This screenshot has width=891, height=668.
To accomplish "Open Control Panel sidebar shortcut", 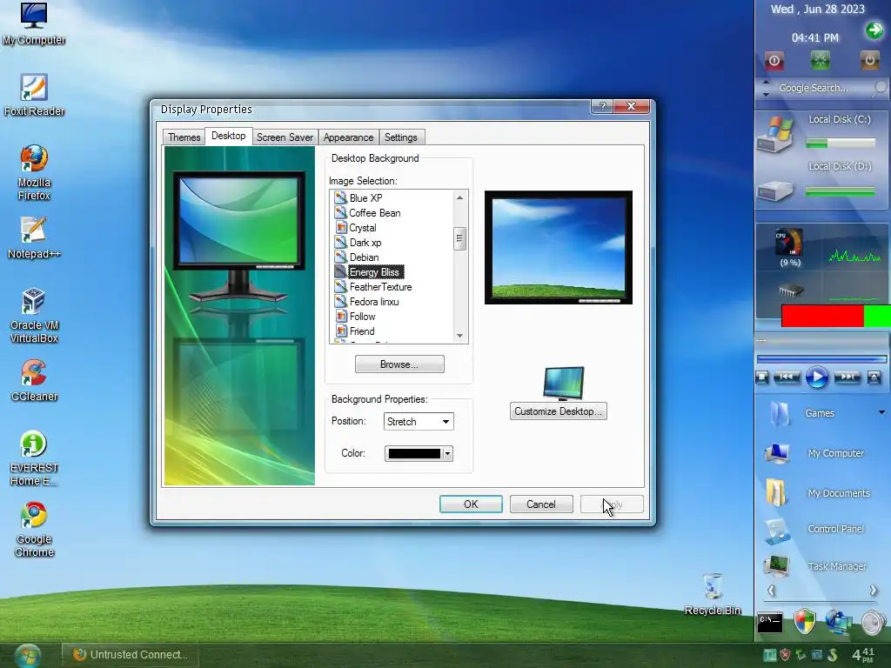I will (x=815, y=530).
